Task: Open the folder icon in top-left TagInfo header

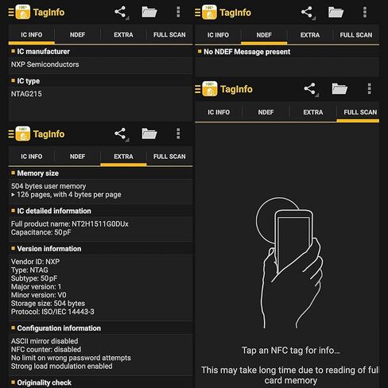Action: tap(149, 12)
